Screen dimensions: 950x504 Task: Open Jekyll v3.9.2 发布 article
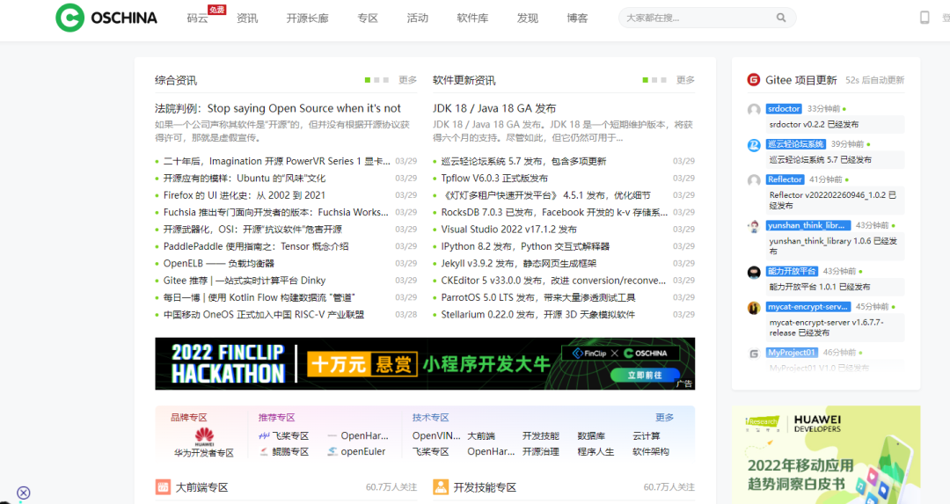pos(519,264)
